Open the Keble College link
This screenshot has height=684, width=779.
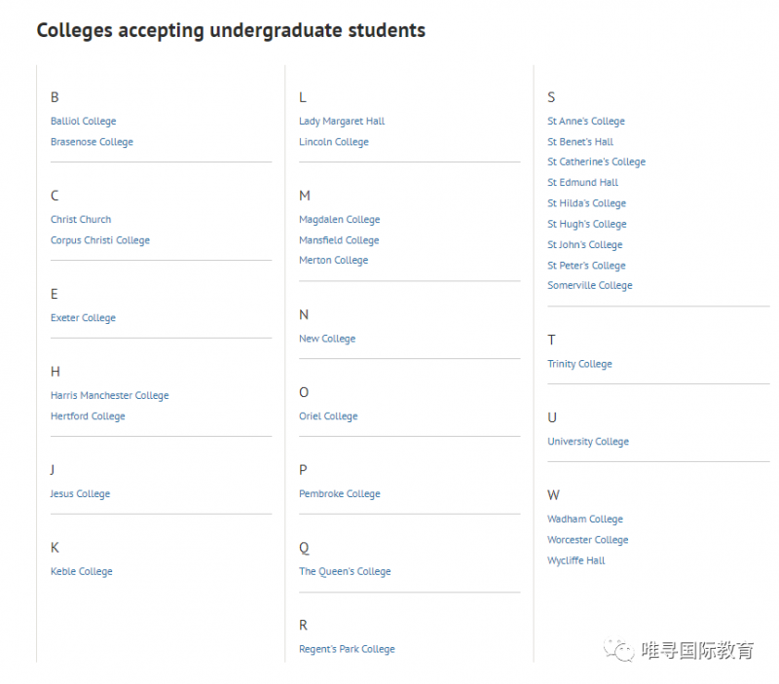pyautogui.click(x=82, y=572)
